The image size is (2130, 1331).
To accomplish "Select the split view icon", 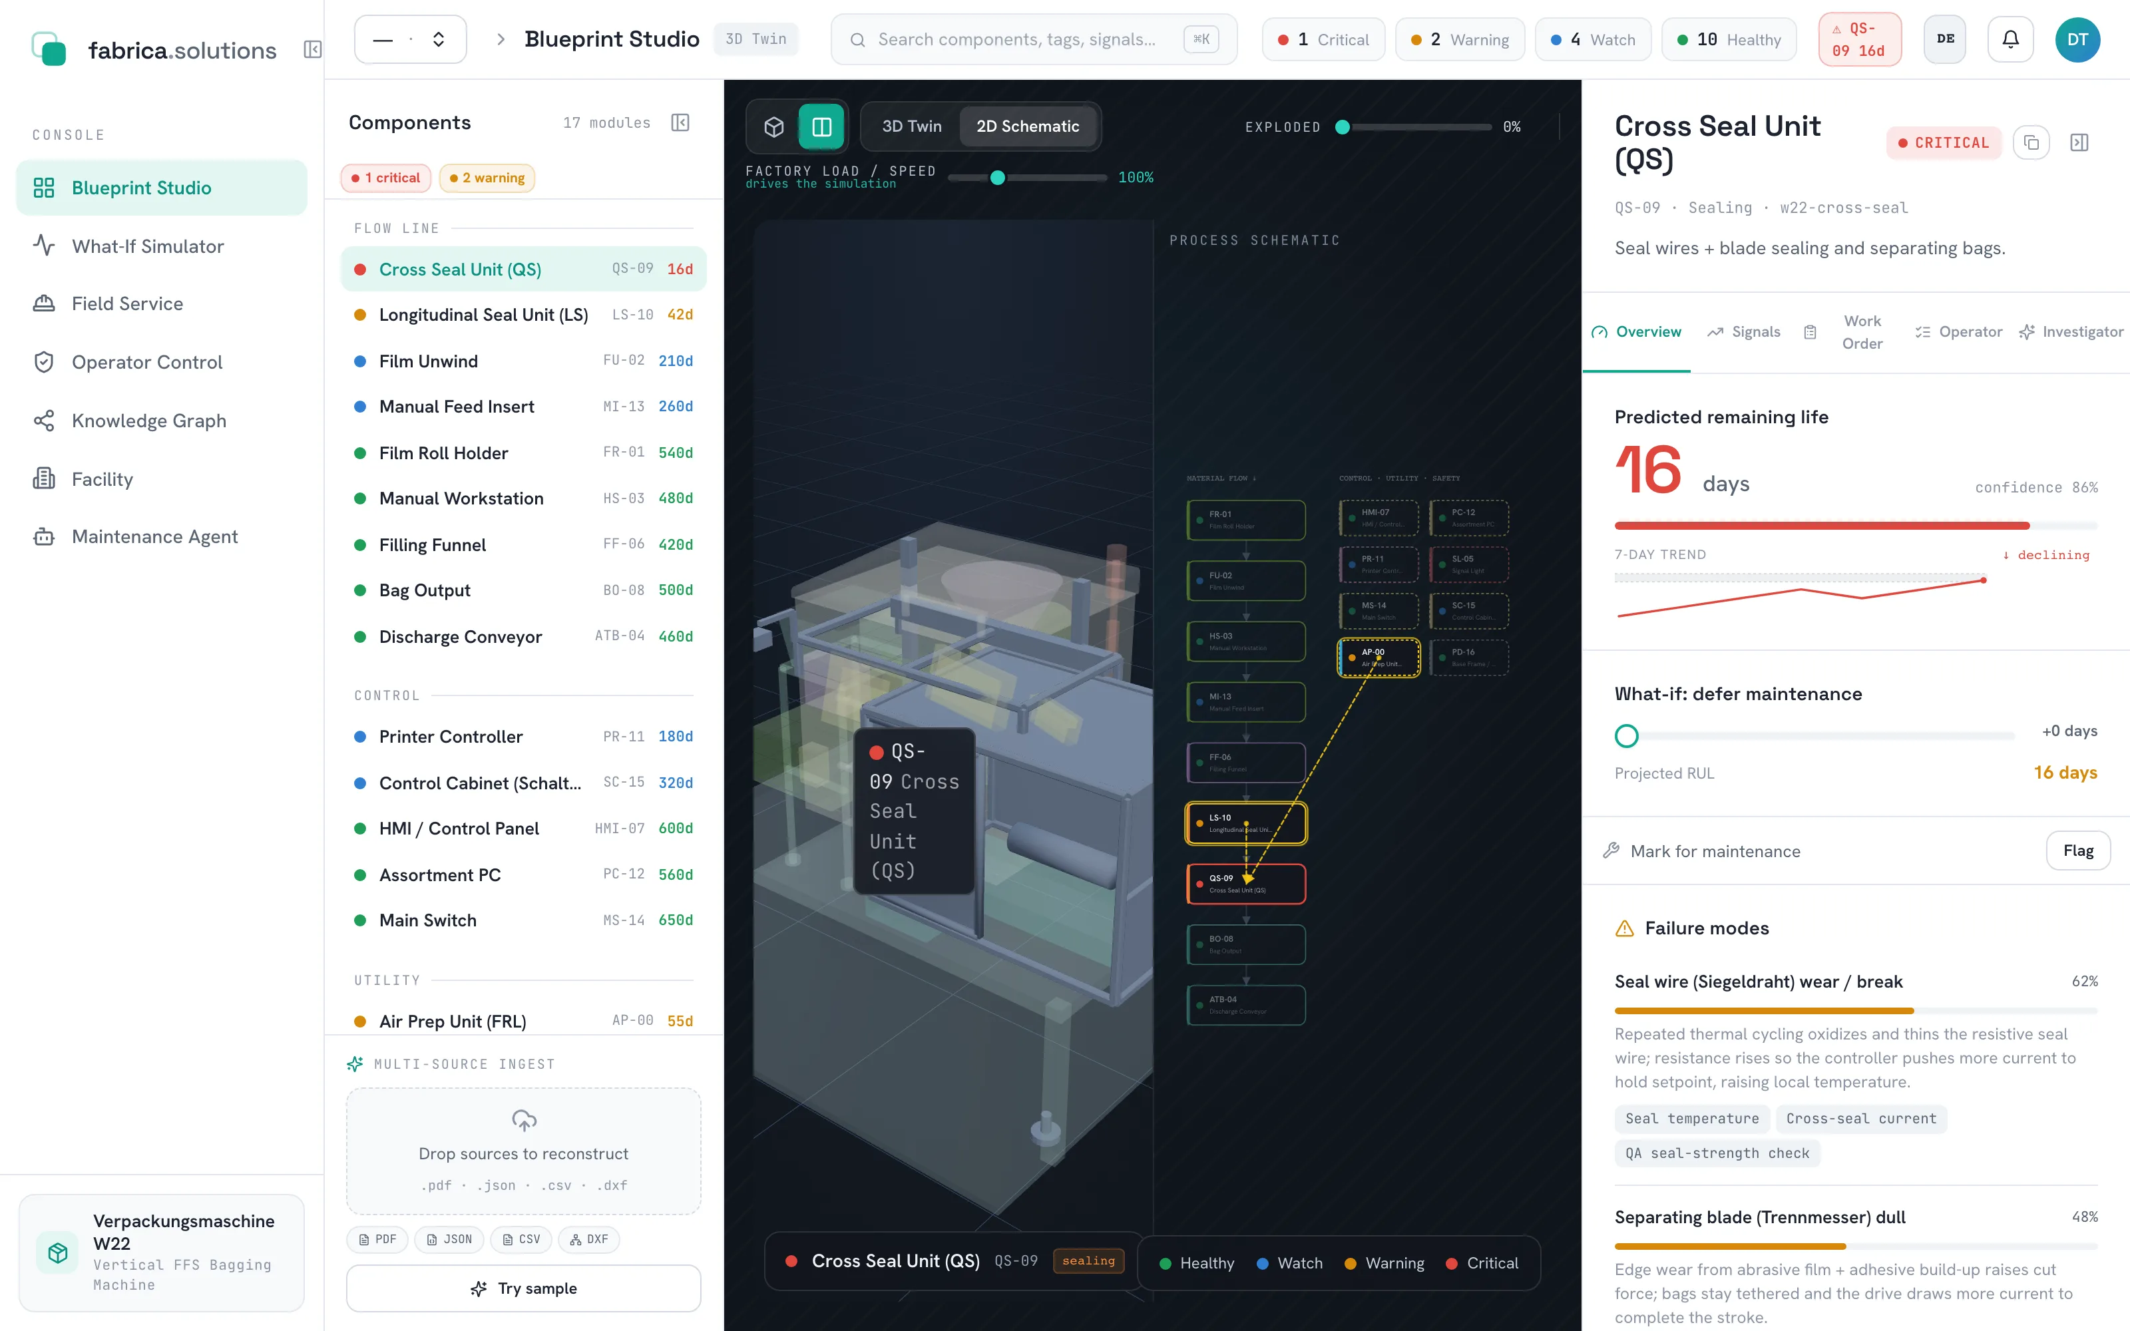I will (x=821, y=126).
